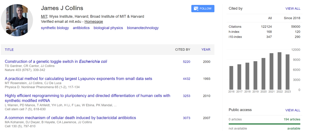Click the 2022 bar in citations chart
The image size is (309, 131).
click(280, 71)
